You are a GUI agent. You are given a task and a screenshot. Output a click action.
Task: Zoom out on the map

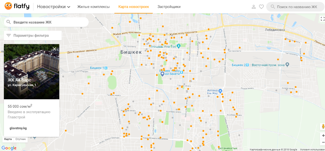point(323,143)
